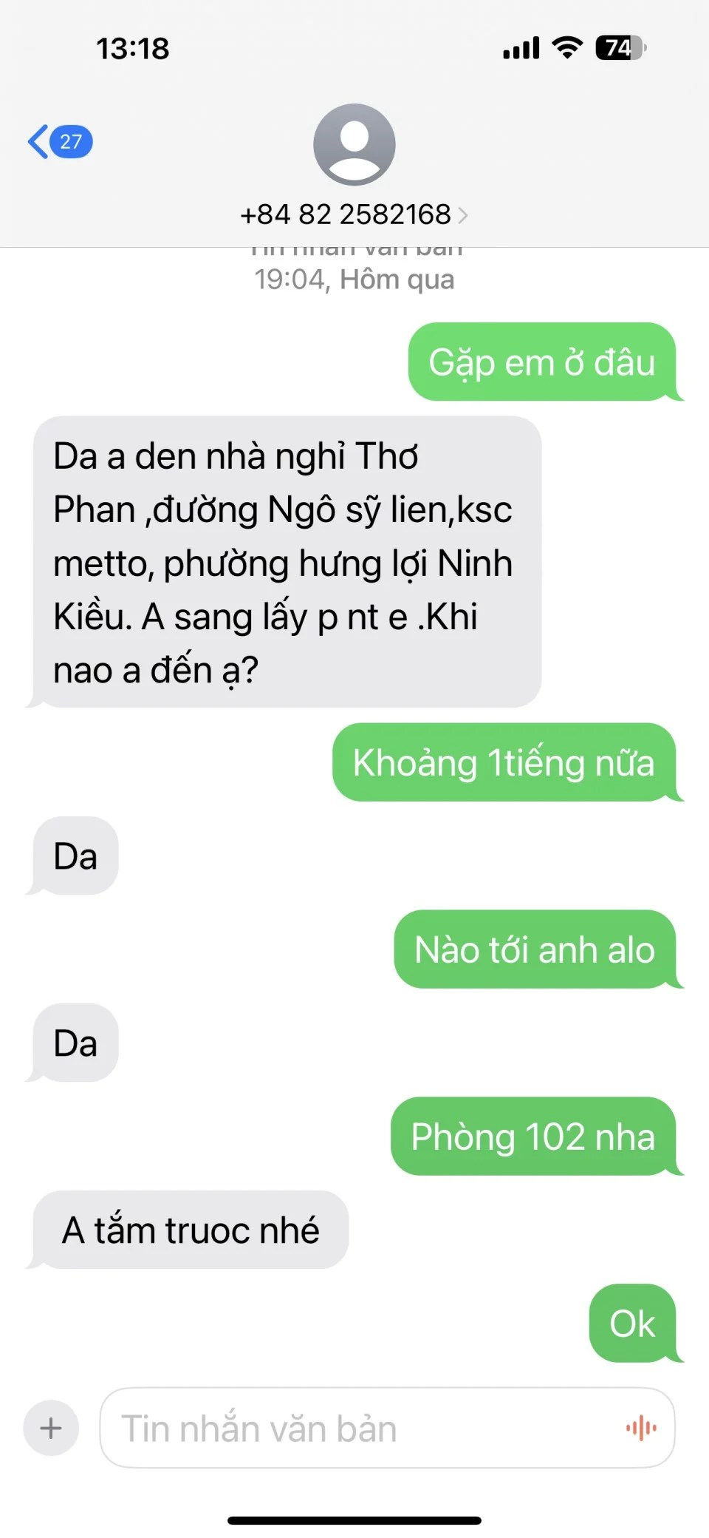Tap the home indicator bar at bottom
Image resolution: width=709 pixels, height=1538 pixels.
coord(354,1520)
